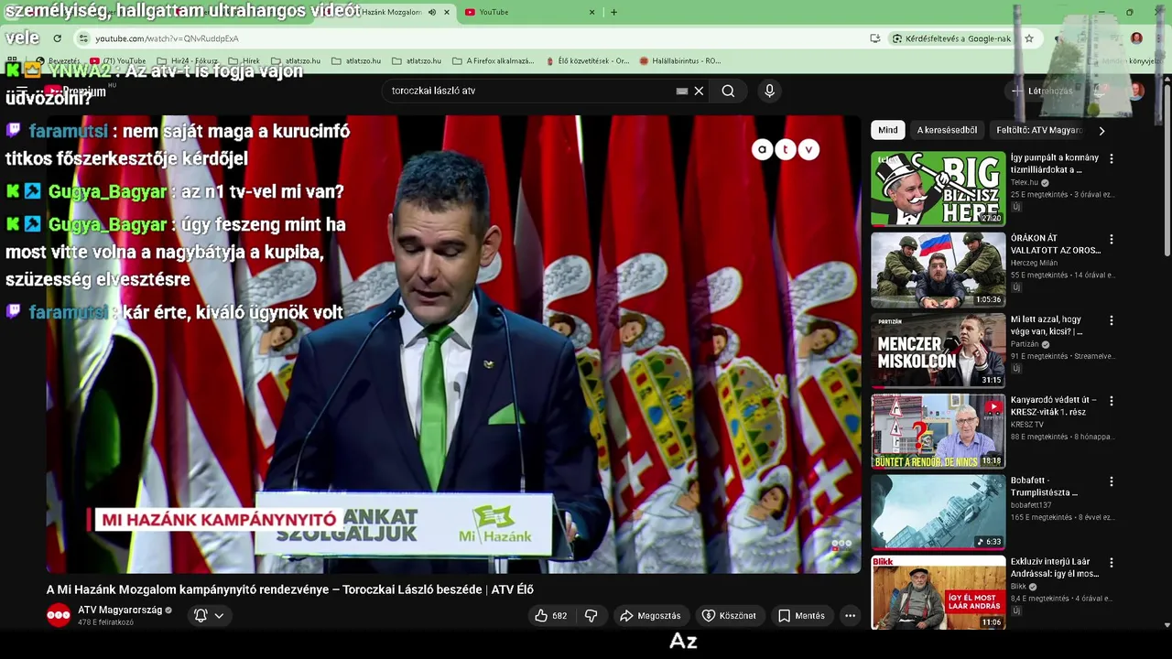Open the Hírek bookmark folder
This screenshot has height=659, width=1172.
coord(243,61)
